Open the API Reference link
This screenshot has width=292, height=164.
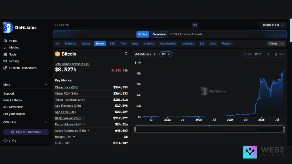coord(13,107)
